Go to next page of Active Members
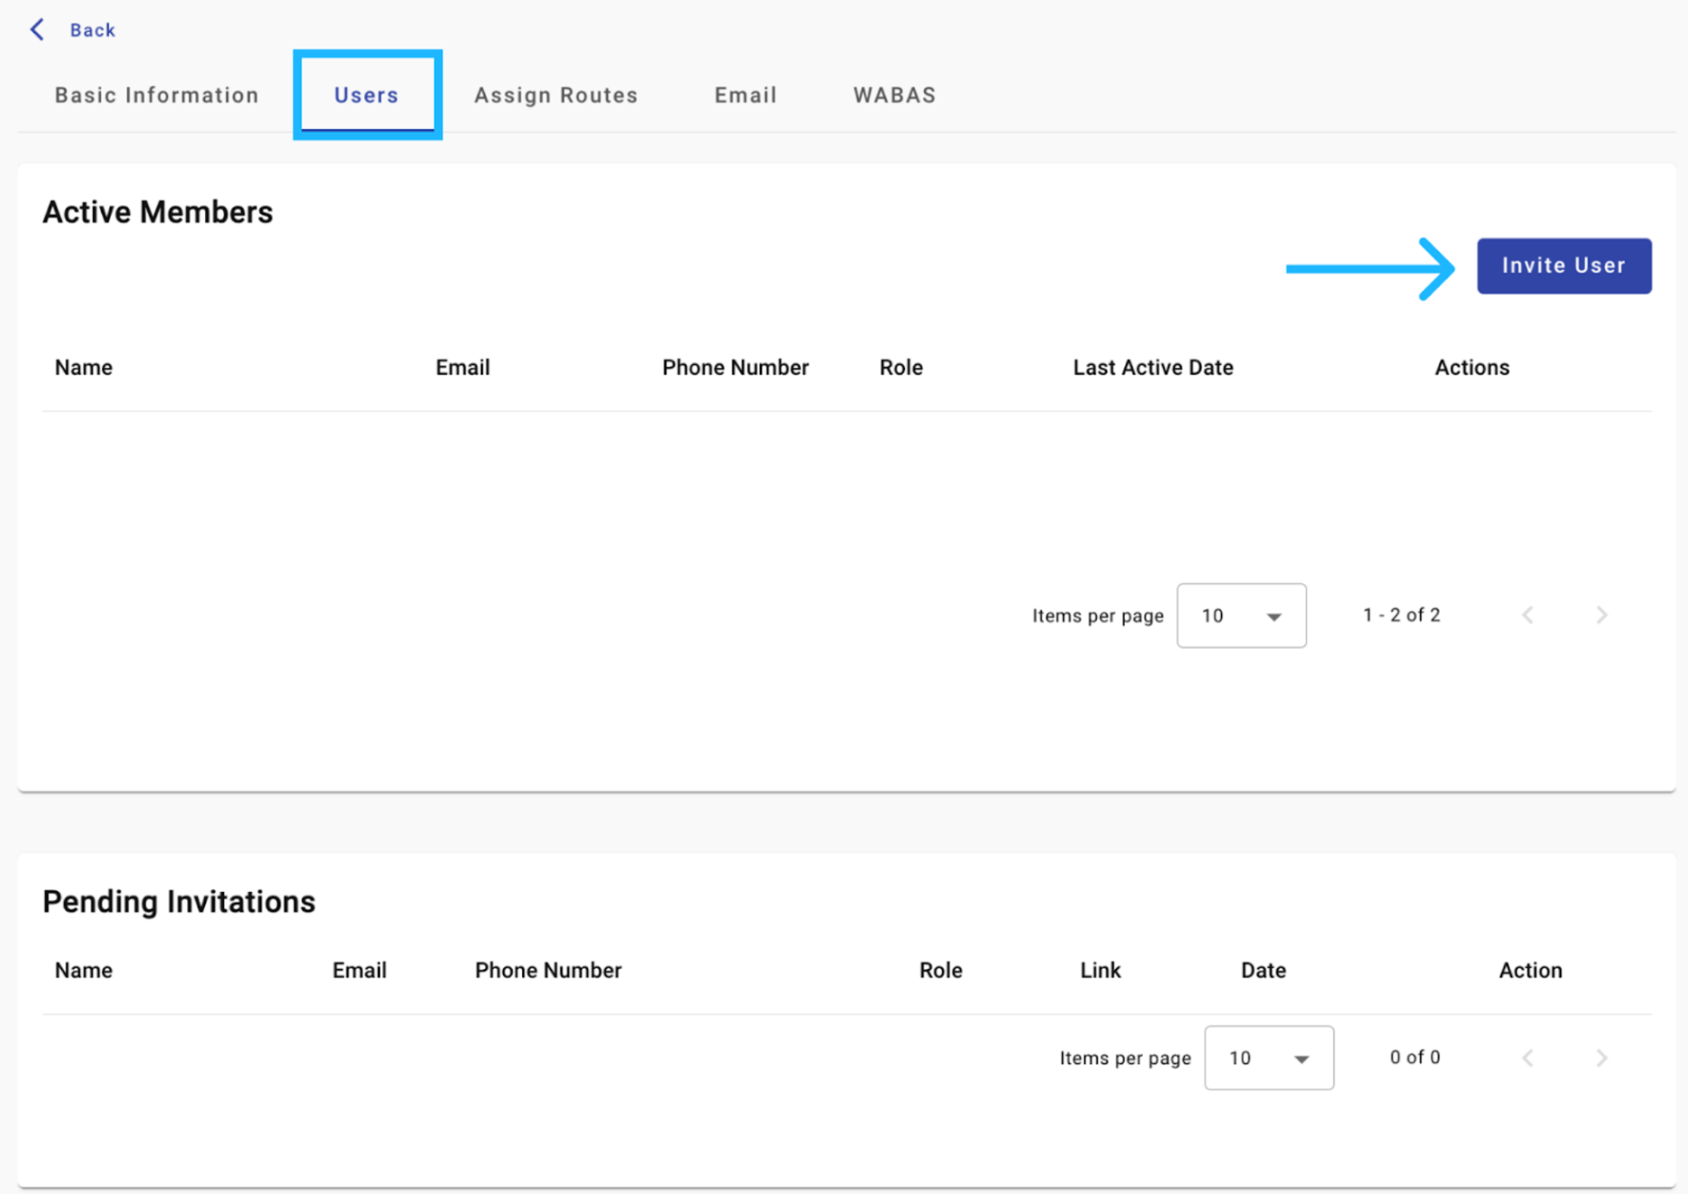Image resolution: width=1688 pixels, height=1194 pixels. click(1601, 615)
